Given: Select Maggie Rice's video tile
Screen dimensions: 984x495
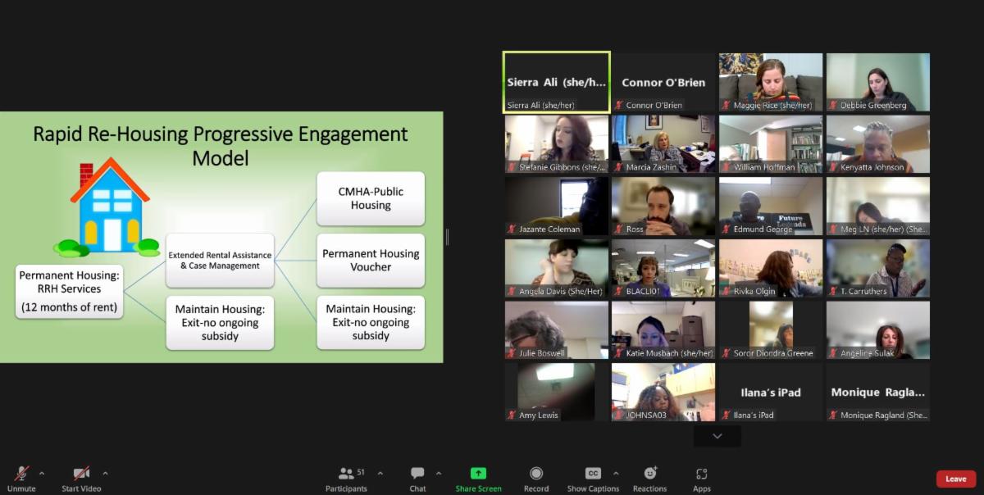Looking at the screenshot, I should coord(771,82).
